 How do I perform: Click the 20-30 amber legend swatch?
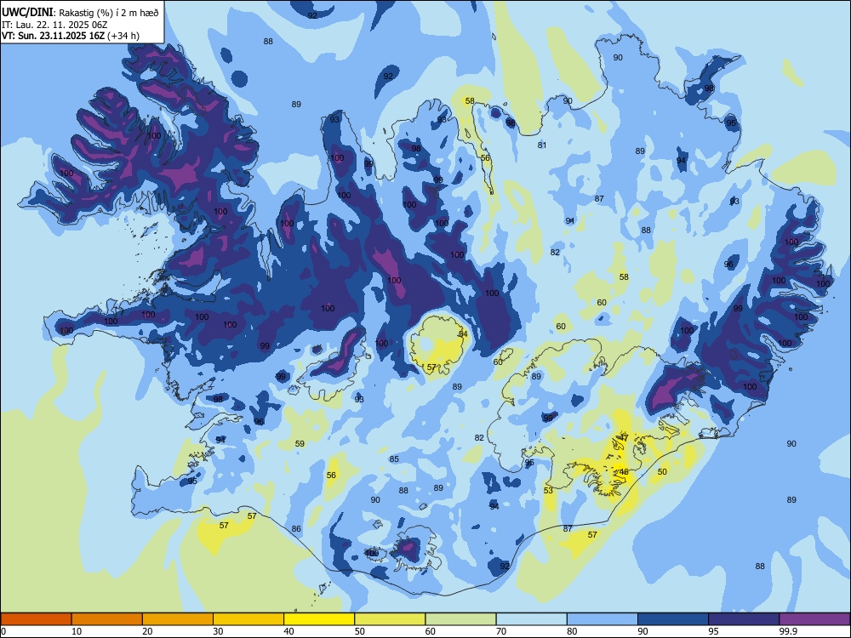pos(178,619)
